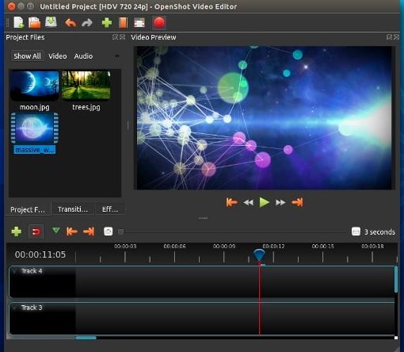Open Track 3 menu arrow

pos(14,308)
